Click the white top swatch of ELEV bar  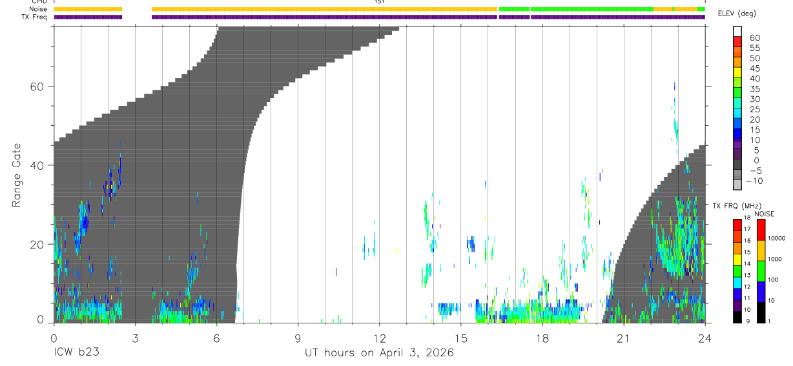[x=737, y=32]
